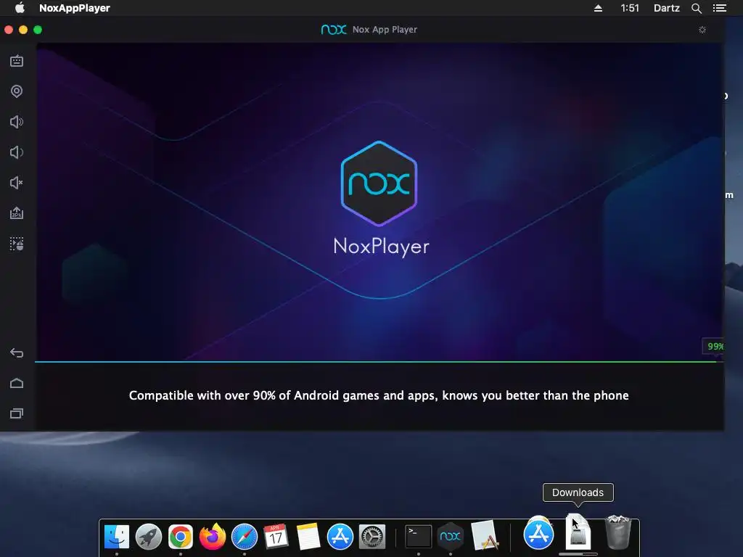Image resolution: width=743 pixels, height=557 pixels.
Task: Lower volume with volume down icon
Action: tap(17, 152)
